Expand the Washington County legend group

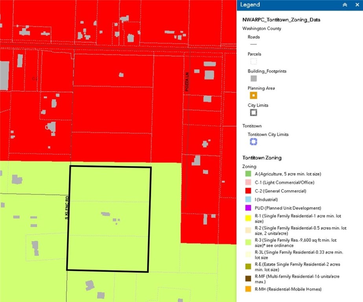click(x=262, y=28)
